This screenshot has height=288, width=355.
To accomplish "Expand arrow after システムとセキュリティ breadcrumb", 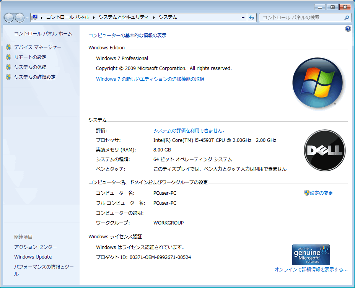I will (154, 18).
